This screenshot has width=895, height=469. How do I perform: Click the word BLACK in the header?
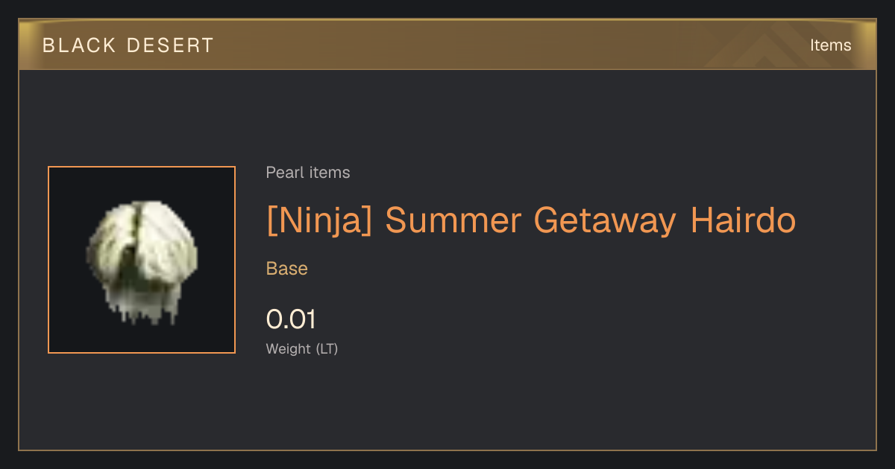click(x=78, y=45)
